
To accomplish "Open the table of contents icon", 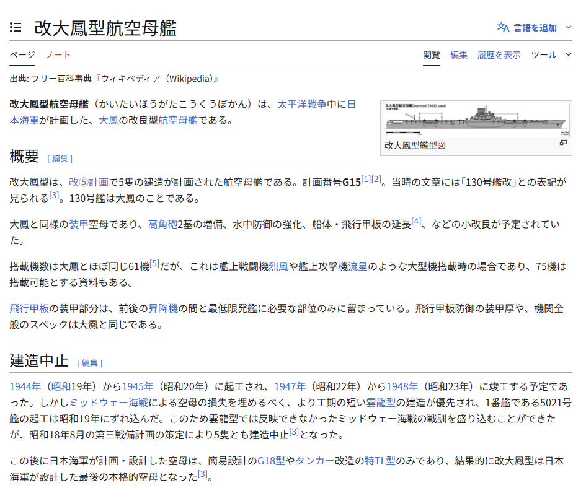I will (x=16, y=27).
